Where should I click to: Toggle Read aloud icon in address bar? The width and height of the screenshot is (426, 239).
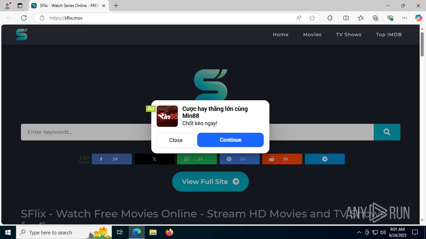[299, 18]
